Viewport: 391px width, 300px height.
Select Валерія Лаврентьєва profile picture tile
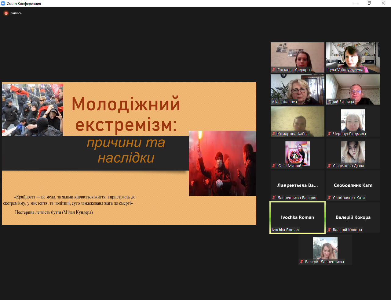coord(325,249)
